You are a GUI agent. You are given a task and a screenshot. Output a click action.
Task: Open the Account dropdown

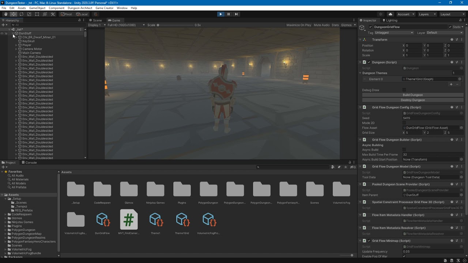pyautogui.click(x=406, y=14)
